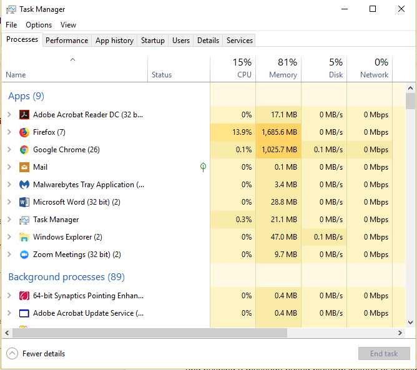Expand the Microsoft Word (32 bit) group

pos(9,202)
